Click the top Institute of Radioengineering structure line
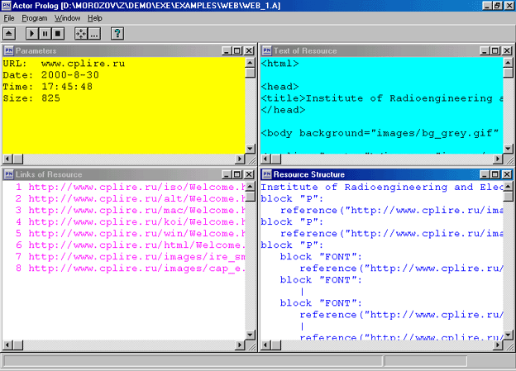This screenshot has height=371, width=516. [382, 187]
